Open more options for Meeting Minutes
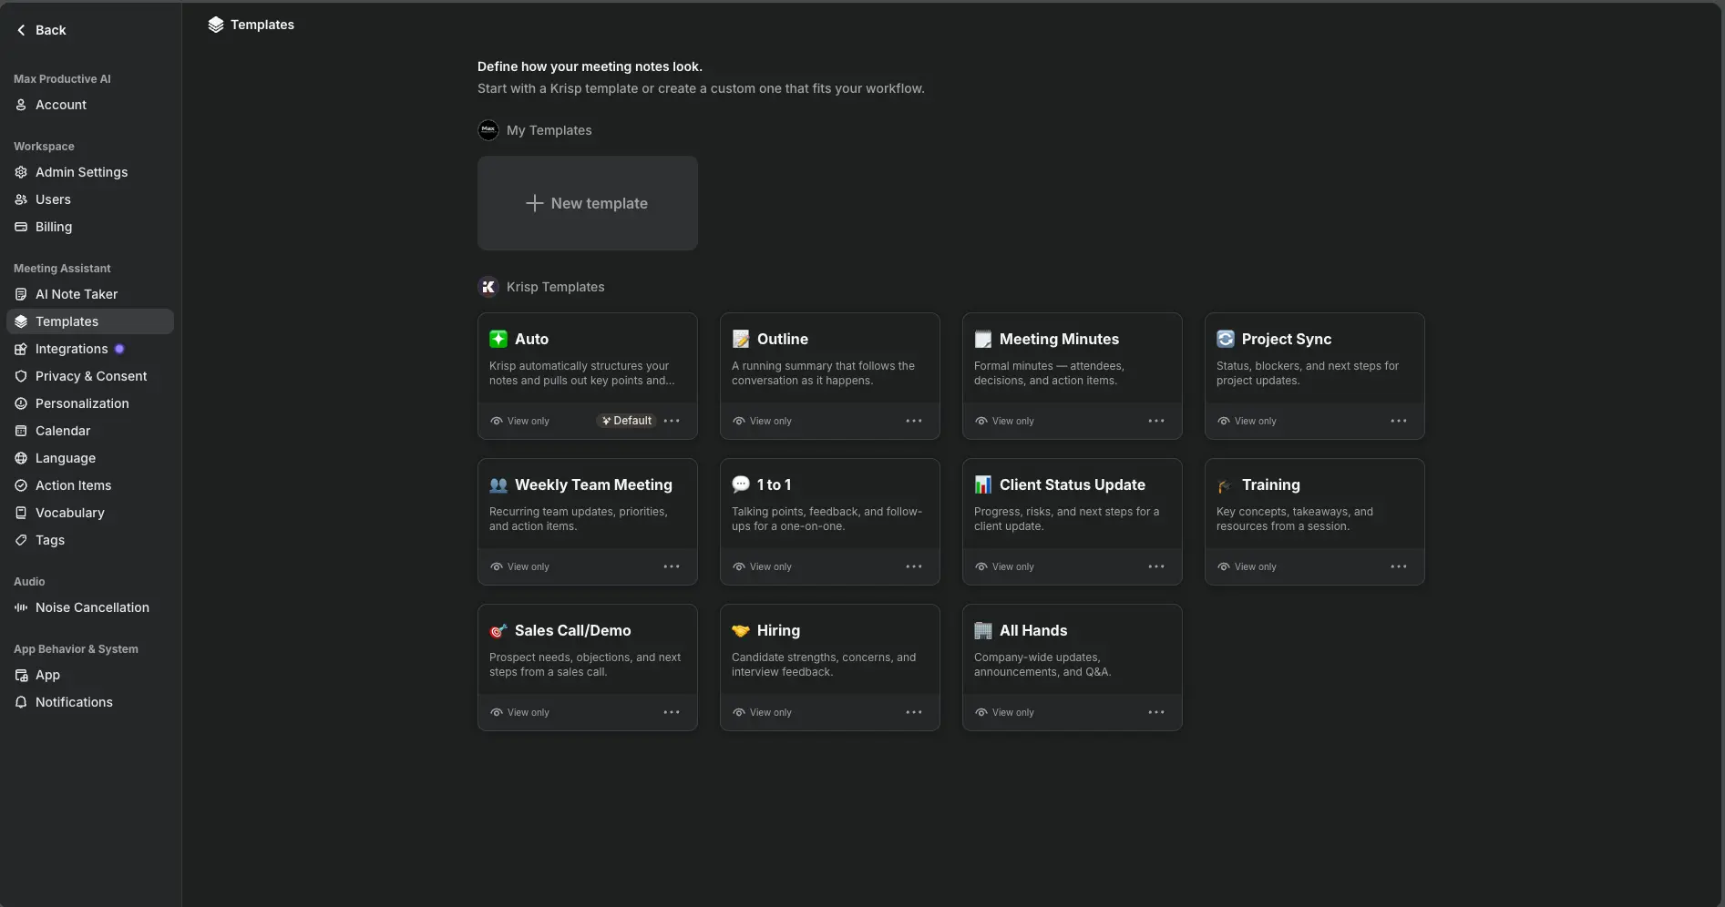The width and height of the screenshot is (1725, 907). pos(1156,421)
